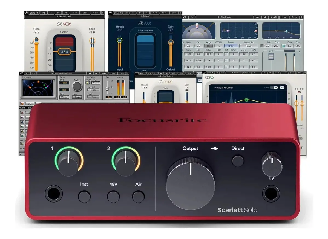This screenshot has width=328, height=239.
Task: Click the Modulation Reset button
Action: [x=249, y=46]
